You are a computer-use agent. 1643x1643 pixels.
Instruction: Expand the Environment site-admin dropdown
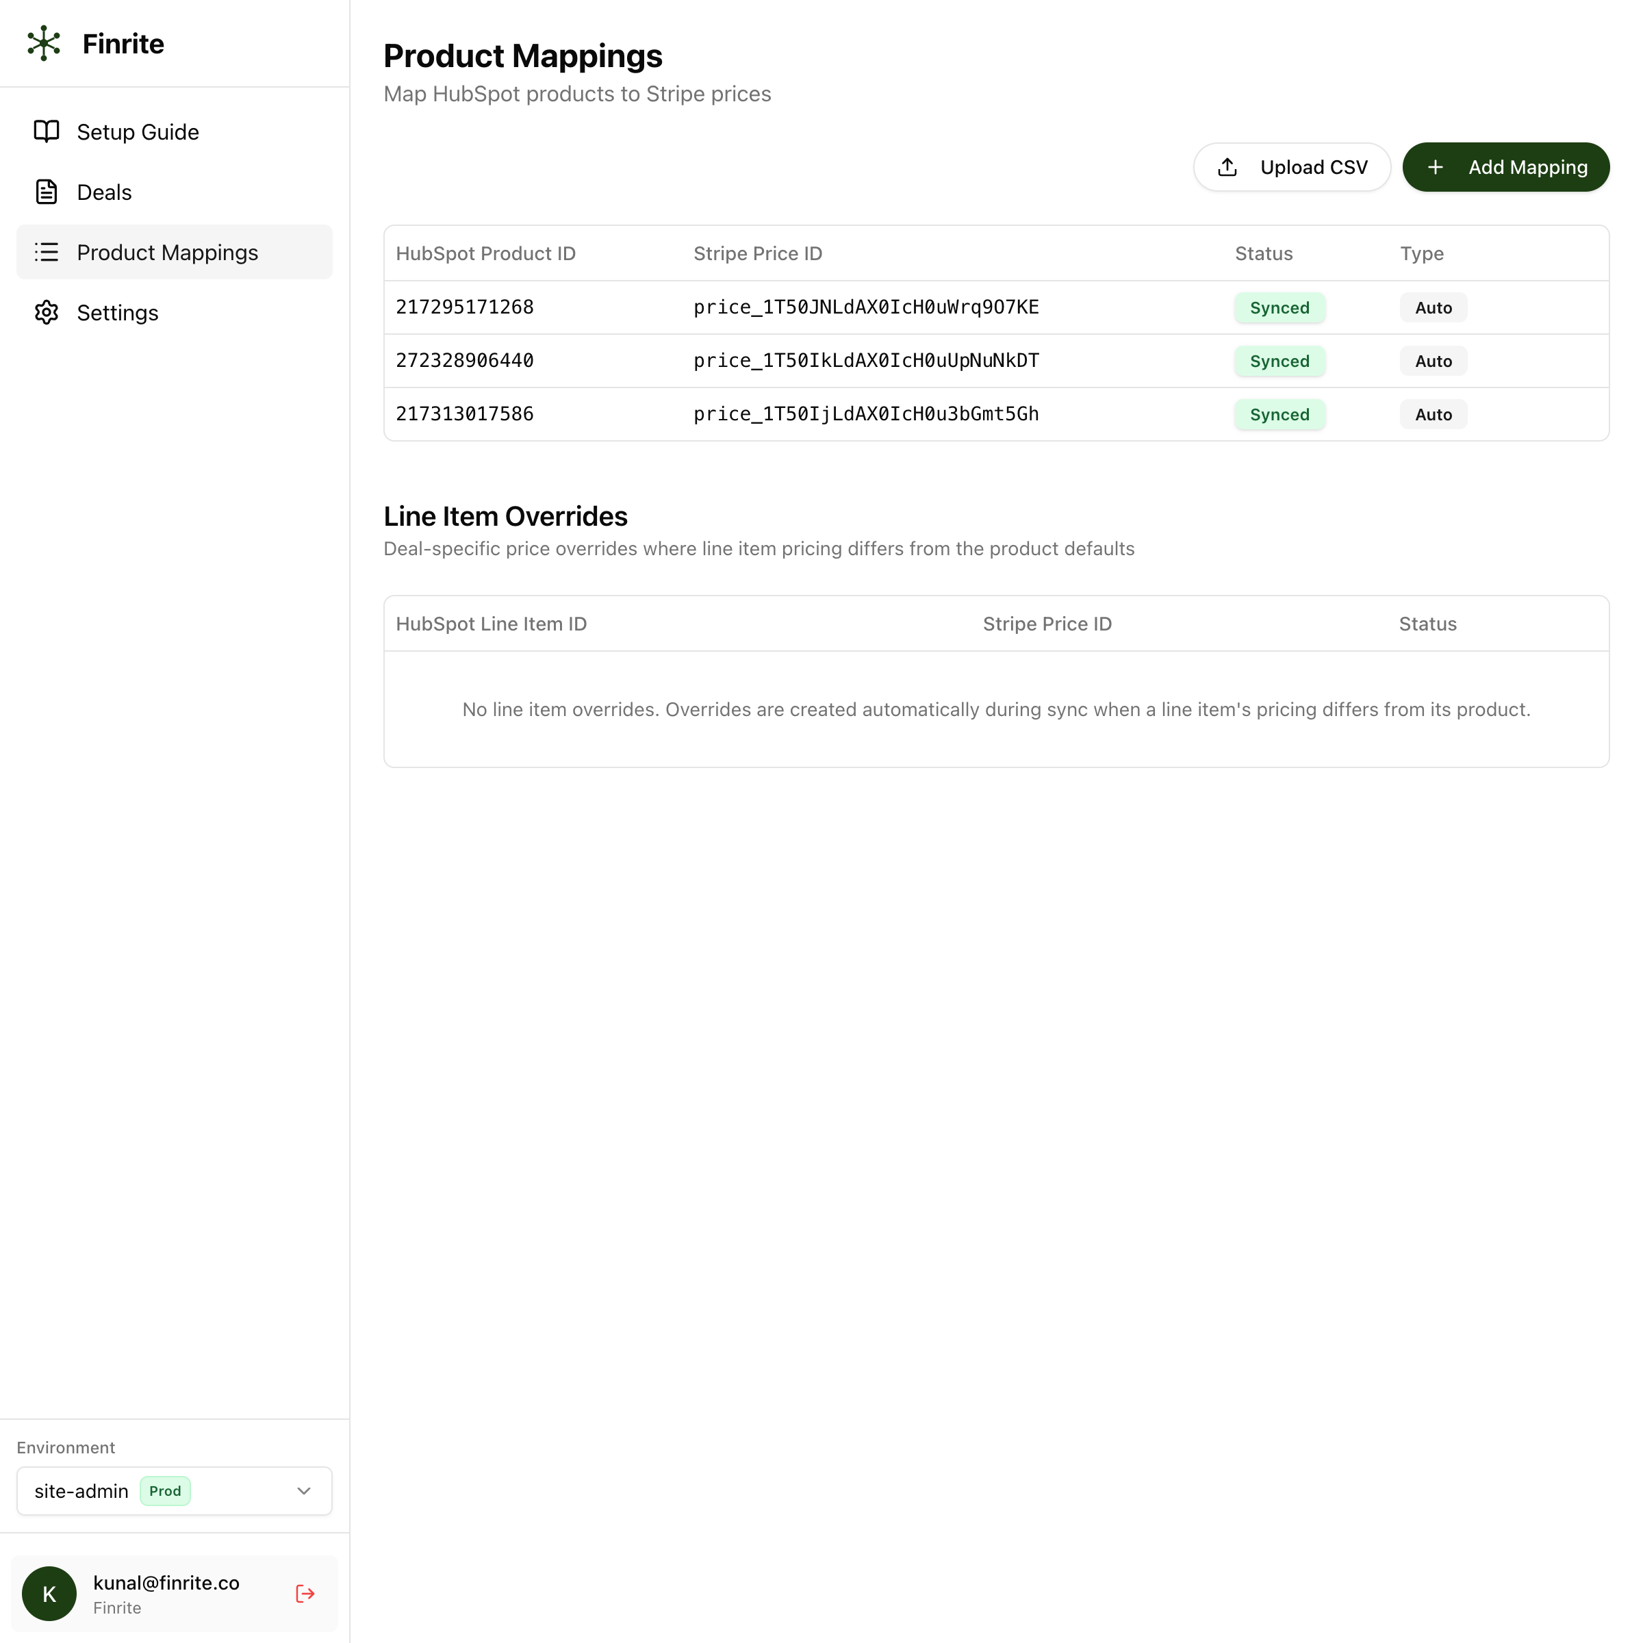coord(173,1491)
